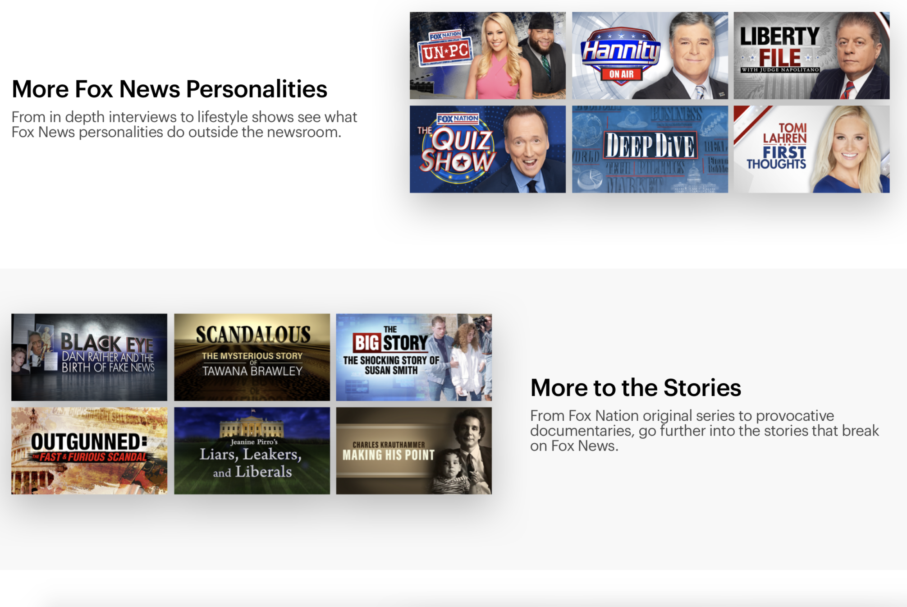Image resolution: width=907 pixels, height=607 pixels.
Task: Click the On Air badge on Hannity tile
Action: [621, 74]
